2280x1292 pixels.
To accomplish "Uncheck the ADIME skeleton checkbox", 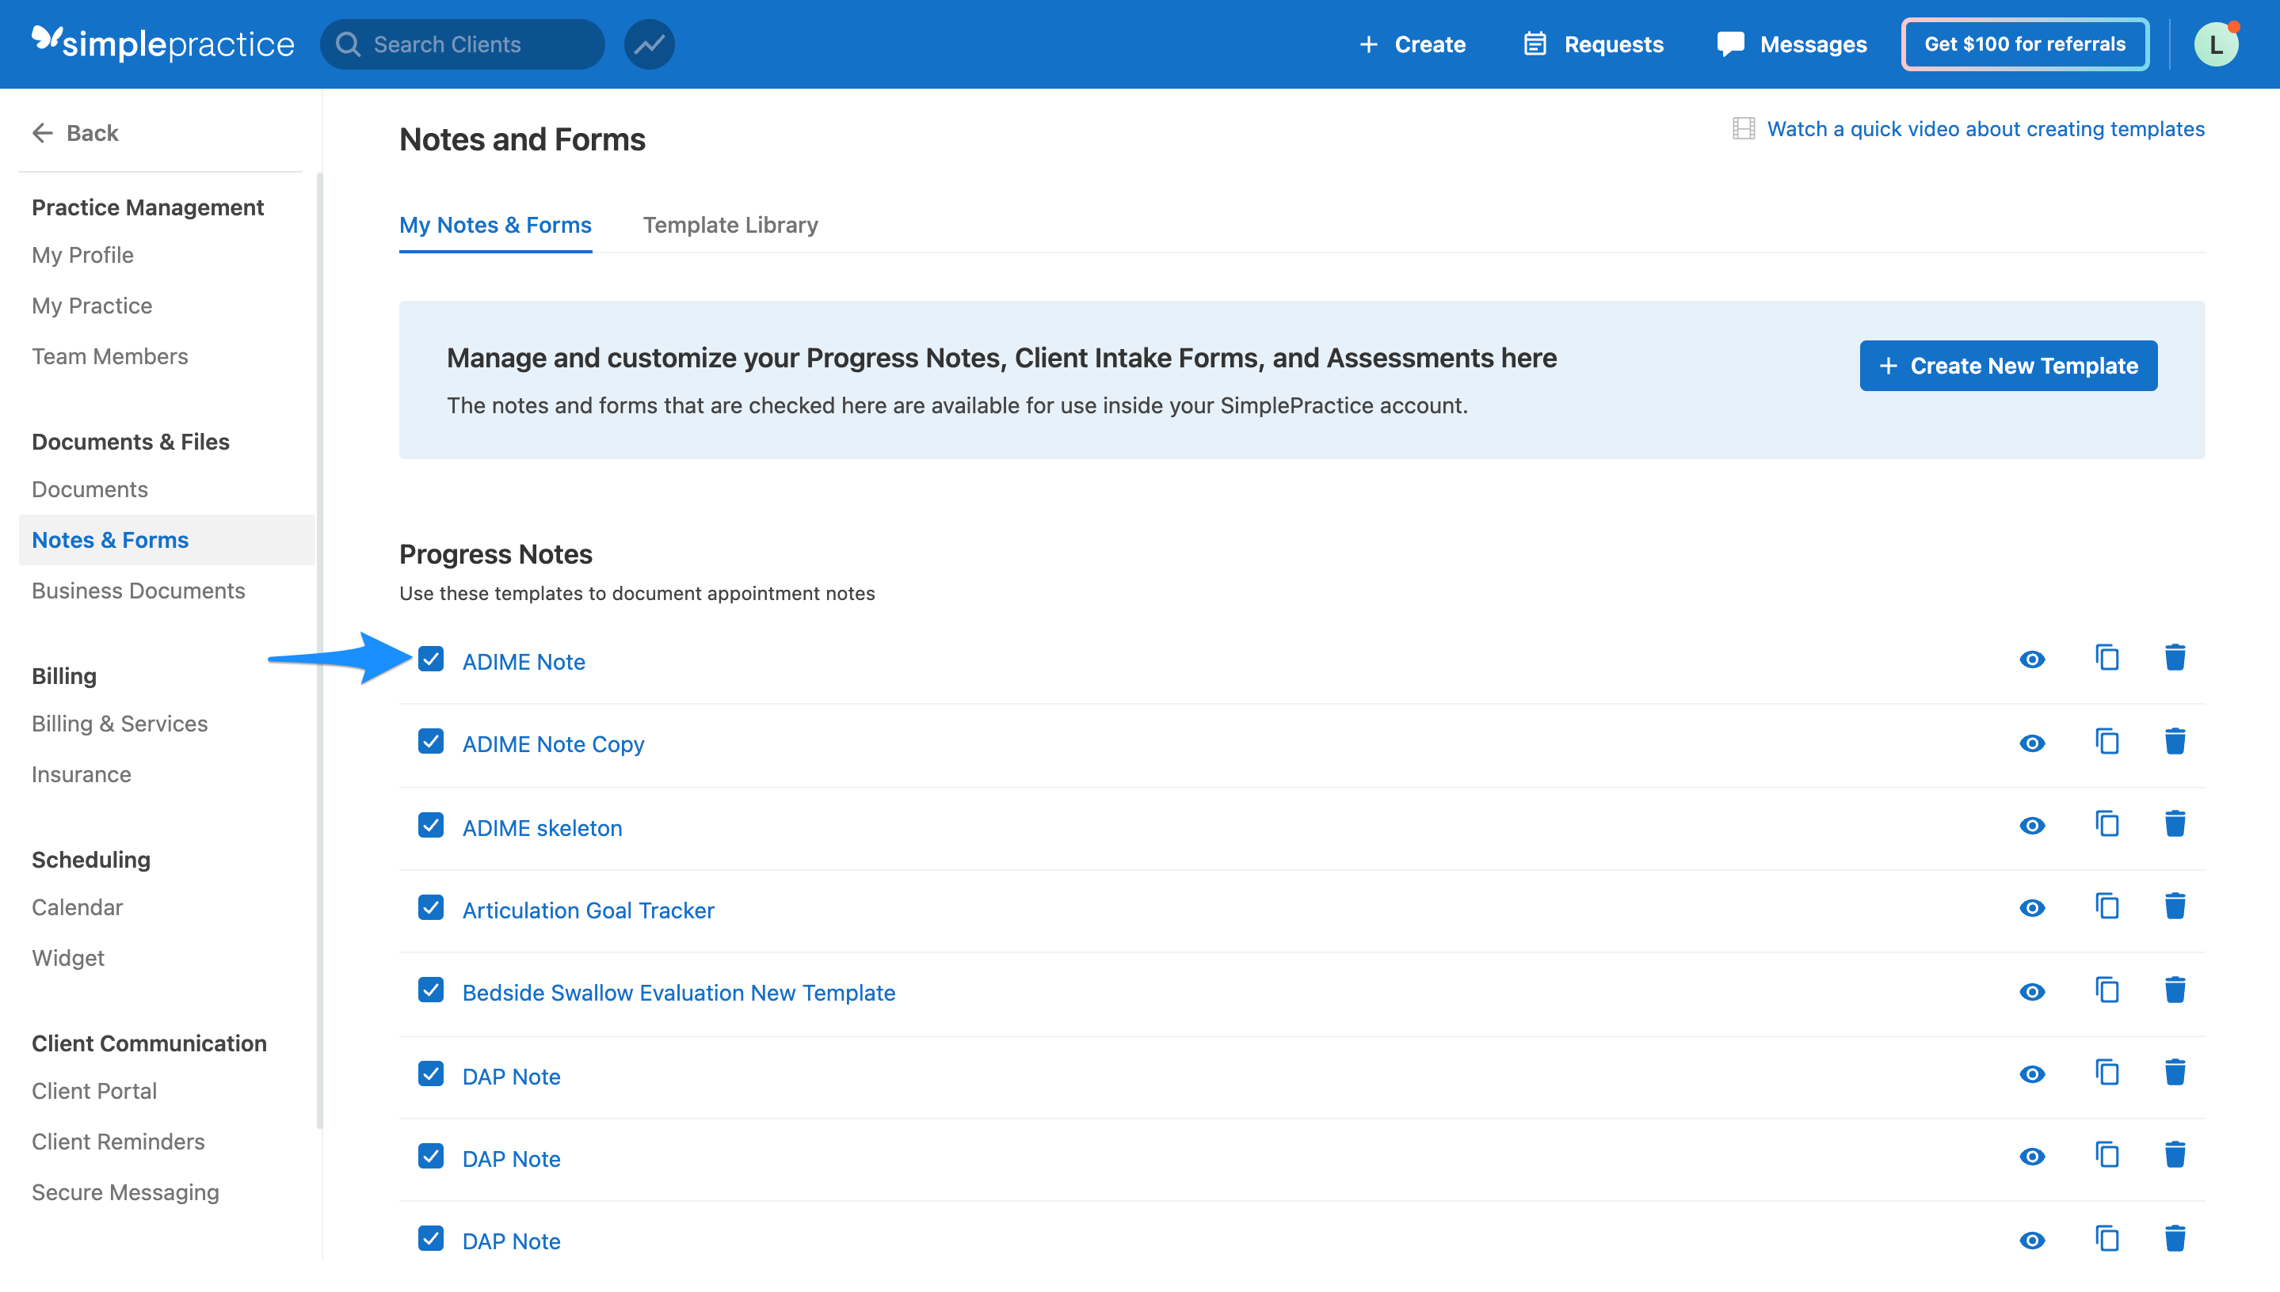I will coord(431,825).
